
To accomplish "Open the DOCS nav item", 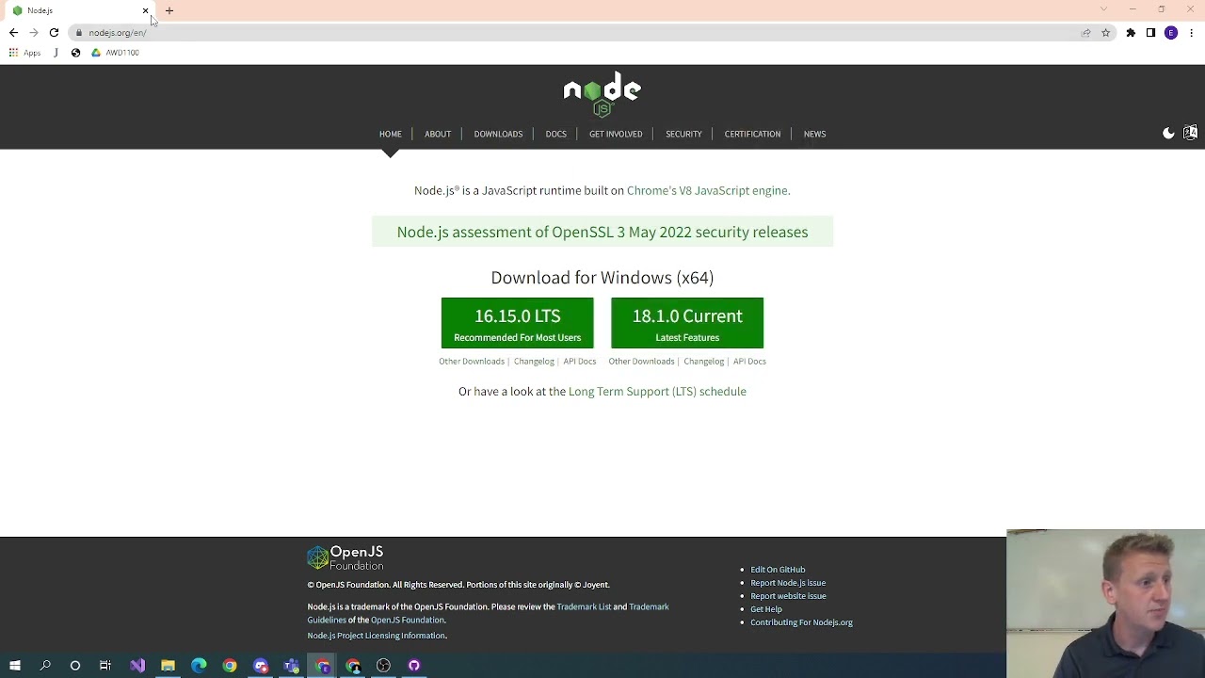I will click(x=556, y=134).
